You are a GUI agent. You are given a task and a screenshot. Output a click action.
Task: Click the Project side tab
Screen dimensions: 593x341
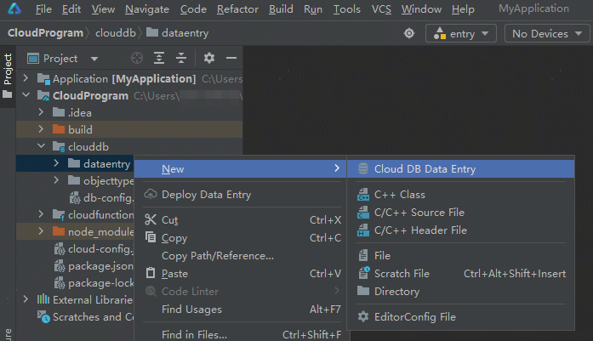coord(8,70)
